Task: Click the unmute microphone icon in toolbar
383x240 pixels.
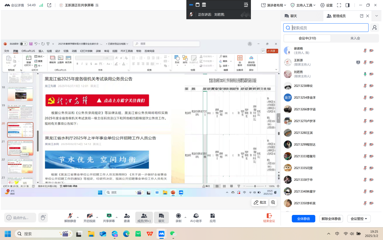Action: pos(70,216)
